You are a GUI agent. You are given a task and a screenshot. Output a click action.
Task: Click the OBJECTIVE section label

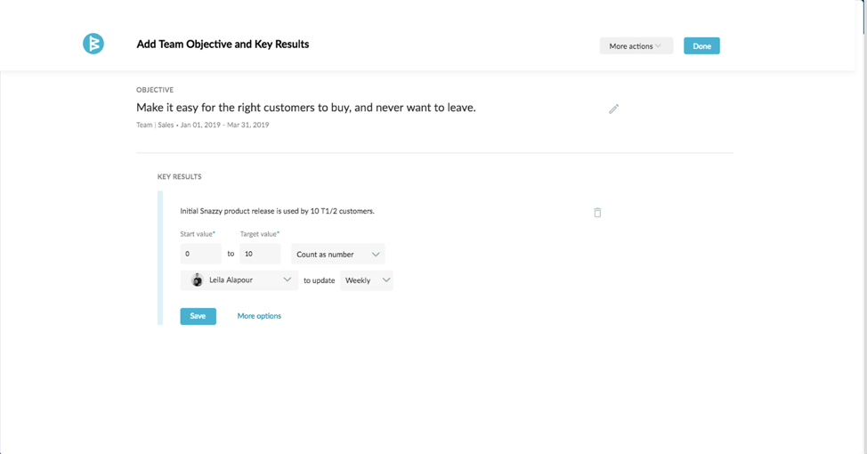155,90
